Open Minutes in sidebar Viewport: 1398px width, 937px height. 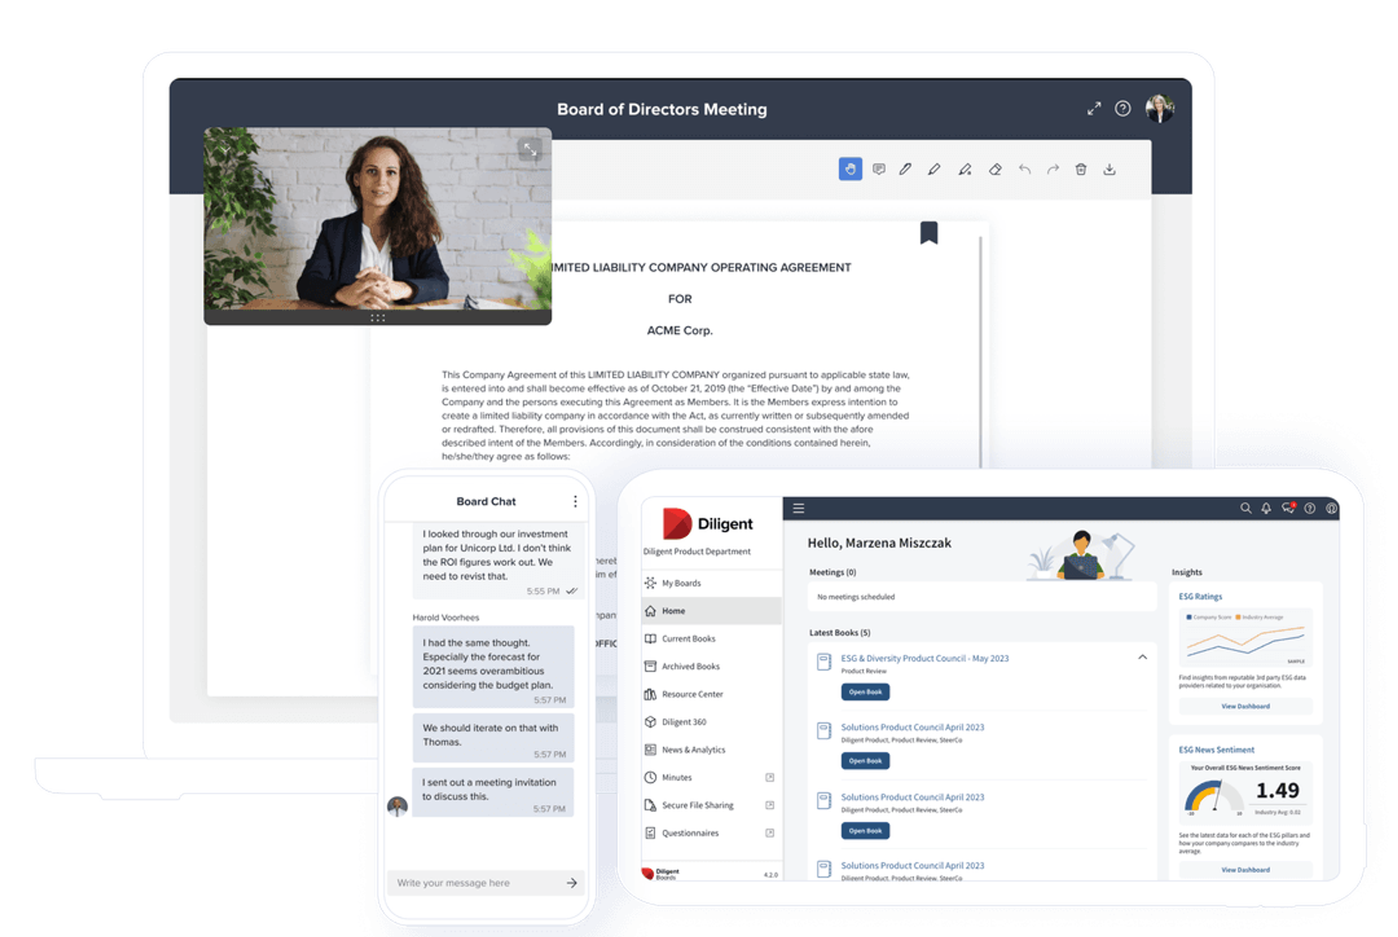click(711, 778)
